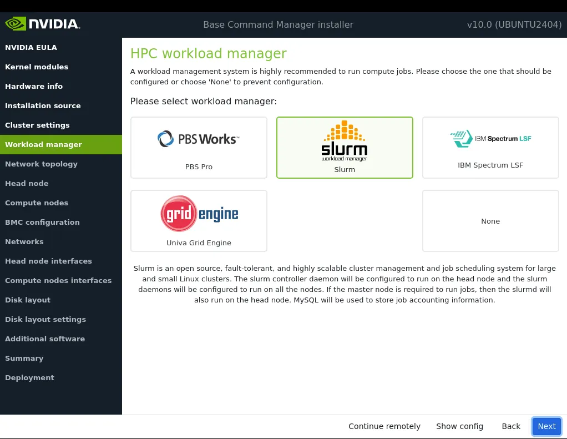567x439 pixels.
Task: Click the PBS Pro card label
Action: coord(199,166)
